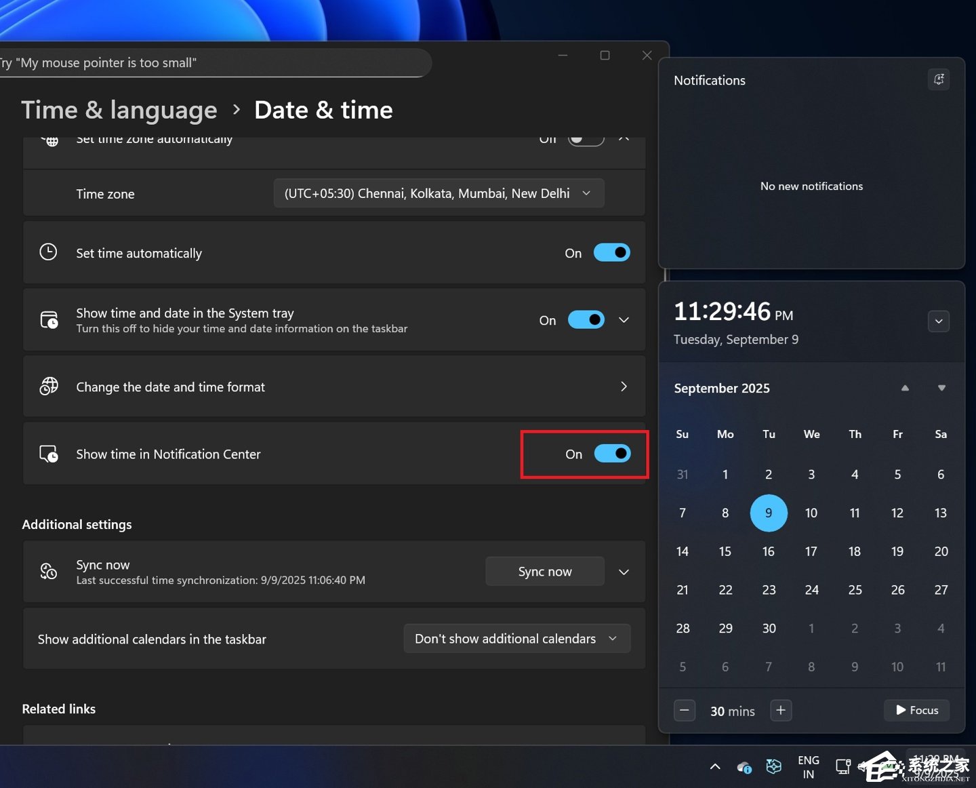Disable Show time and date in System tray
This screenshot has height=788, width=976.
(x=586, y=320)
